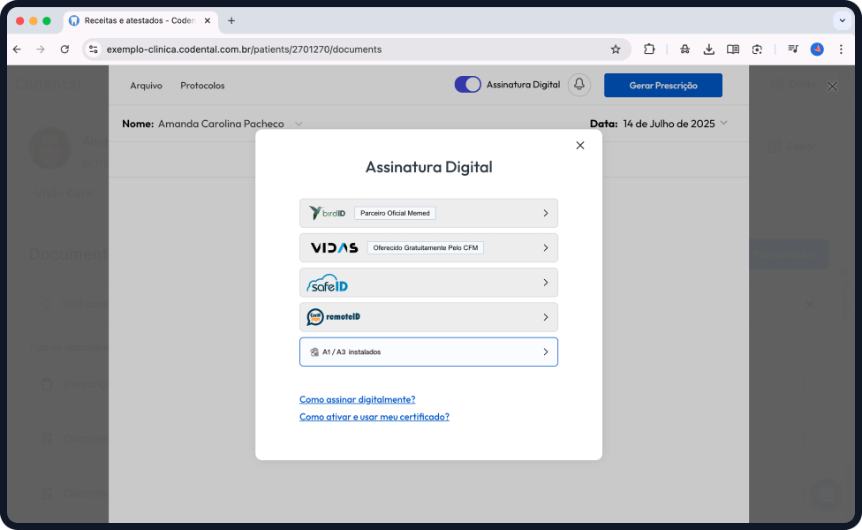
Task: Open media controls playlist icon
Action: (x=793, y=49)
